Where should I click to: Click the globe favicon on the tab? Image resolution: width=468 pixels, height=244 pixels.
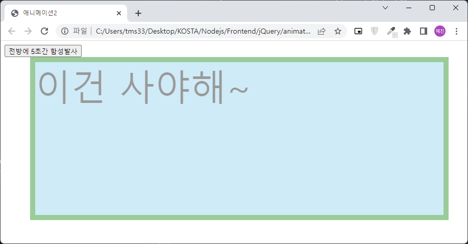(15, 13)
